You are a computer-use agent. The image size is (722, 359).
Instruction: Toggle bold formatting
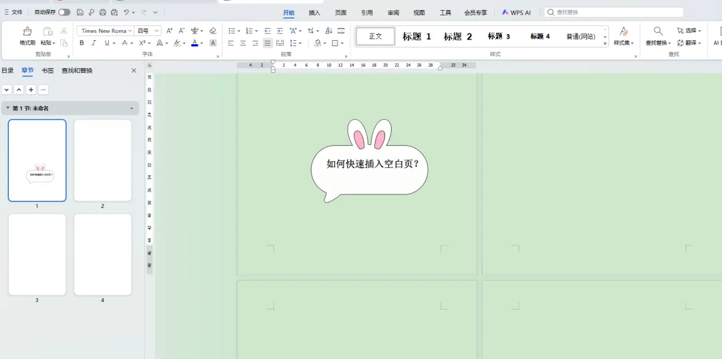pyautogui.click(x=82, y=43)
